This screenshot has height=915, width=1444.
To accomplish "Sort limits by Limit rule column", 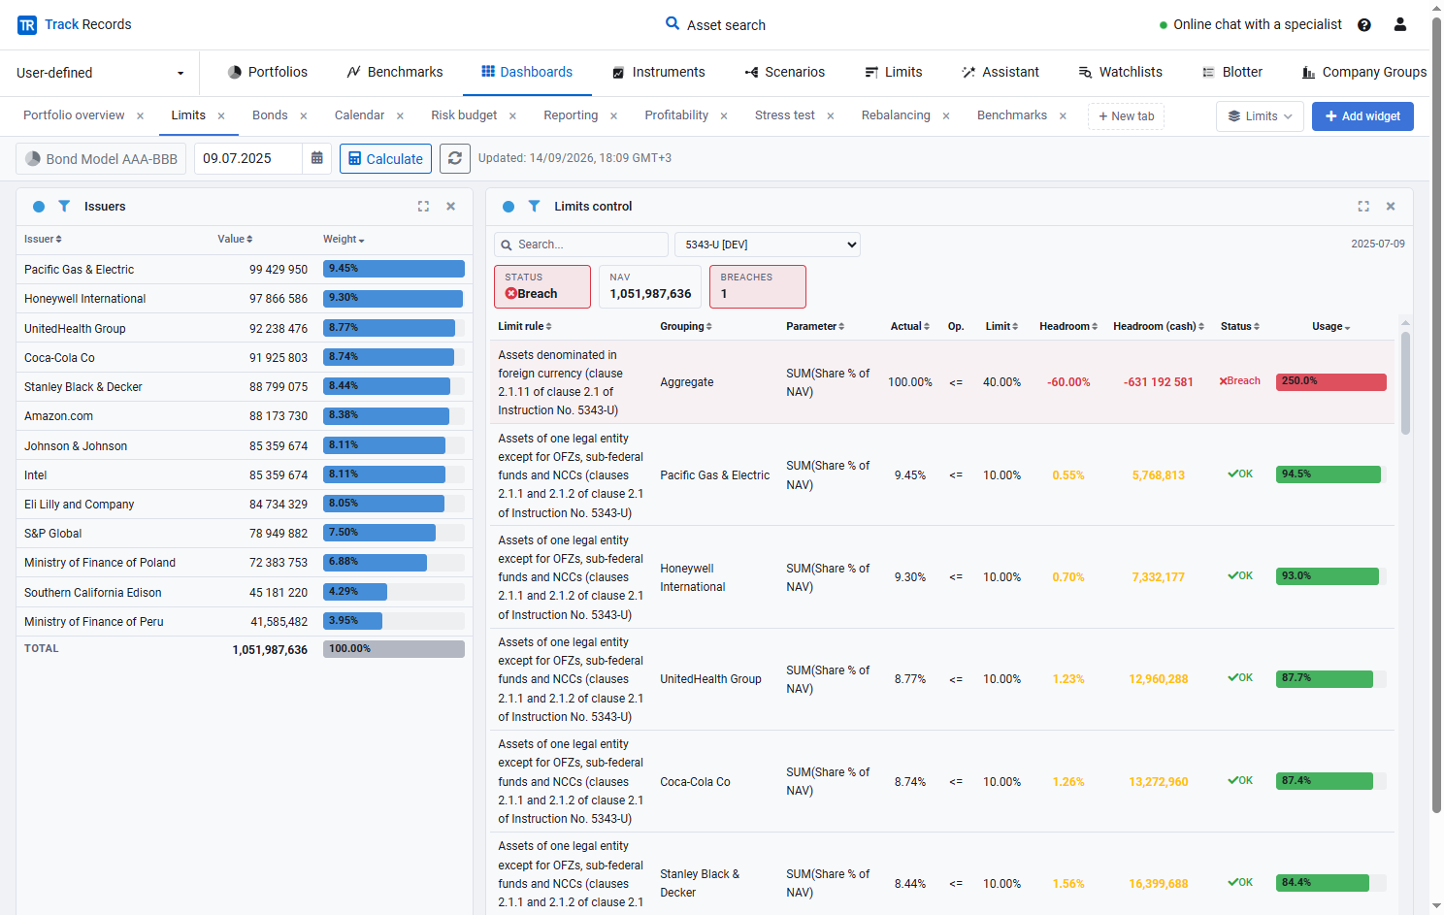I will click(525, 326).
